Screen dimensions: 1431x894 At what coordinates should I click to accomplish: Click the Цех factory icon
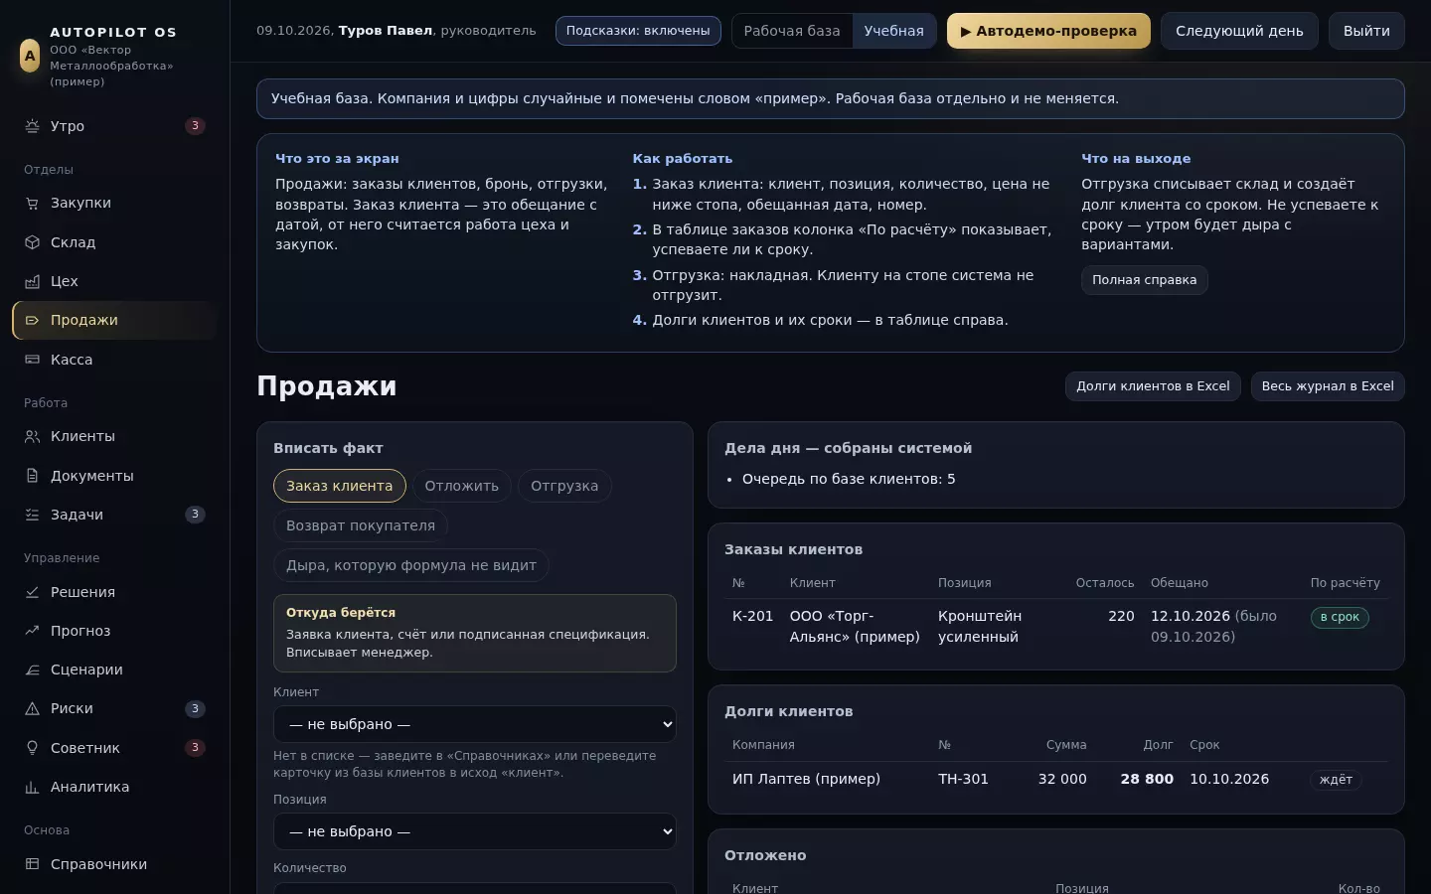tap(32, 281)
